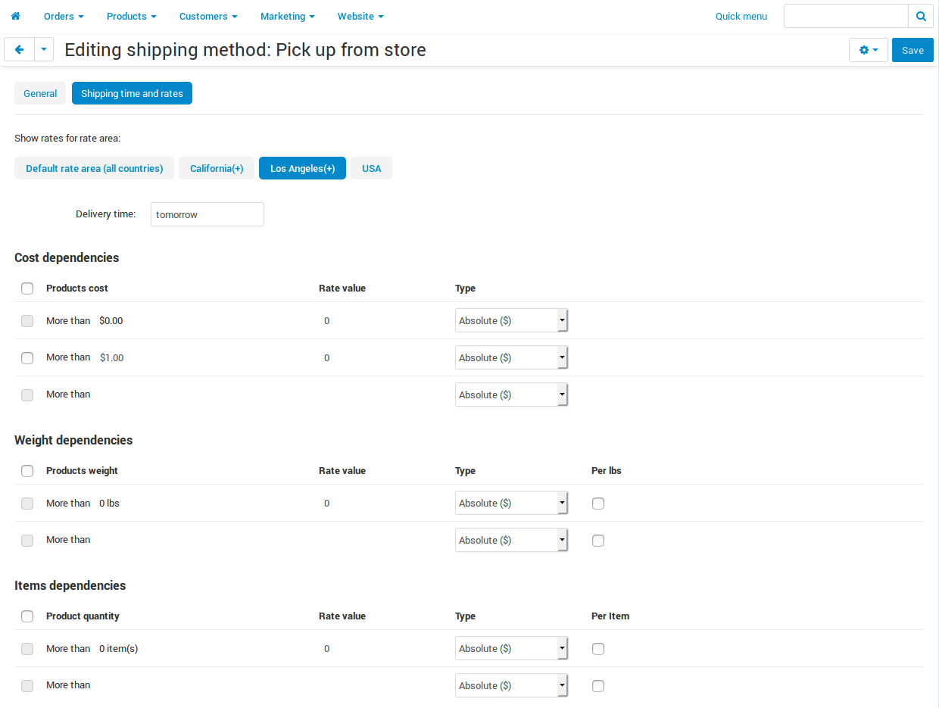The width and height of the screenshot is (939, 708).
Task: Open the Quick menu link
Action: [x=741, y=16]
